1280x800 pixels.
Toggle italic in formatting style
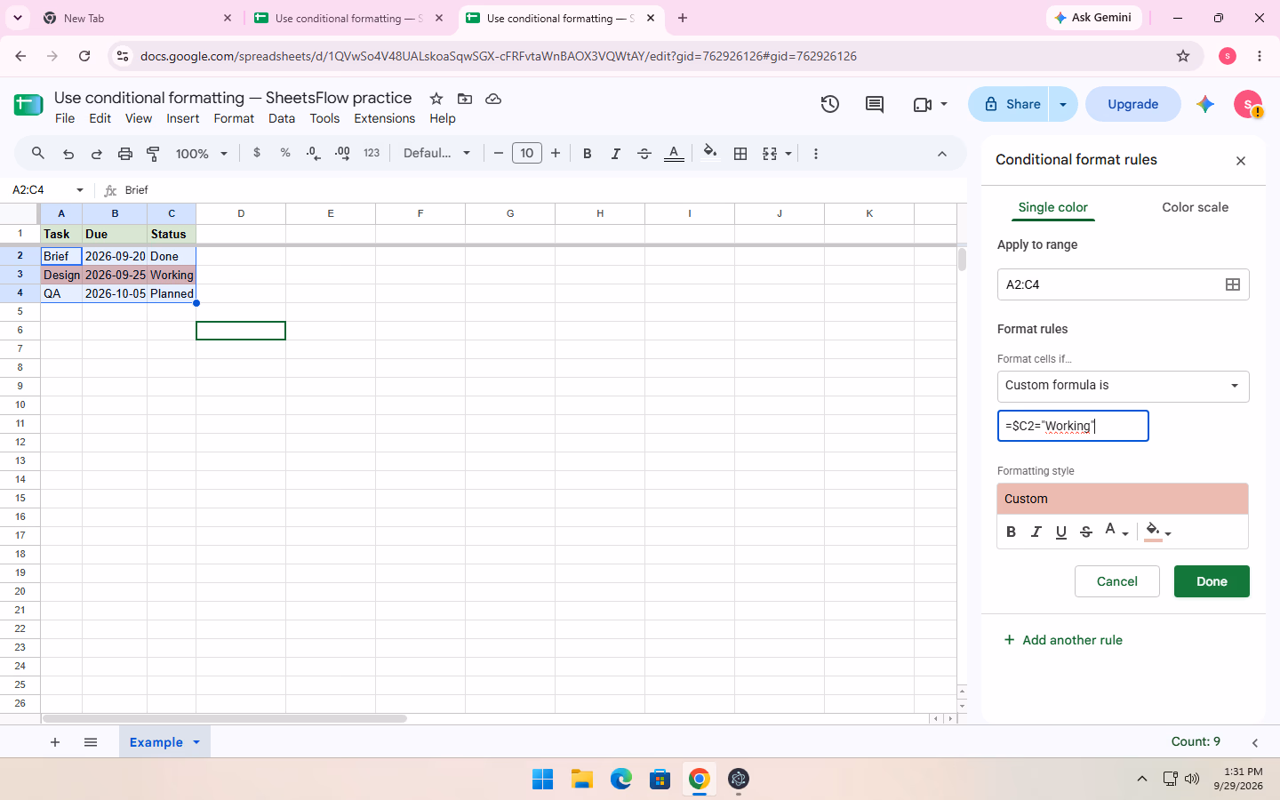coord(1036,532)
